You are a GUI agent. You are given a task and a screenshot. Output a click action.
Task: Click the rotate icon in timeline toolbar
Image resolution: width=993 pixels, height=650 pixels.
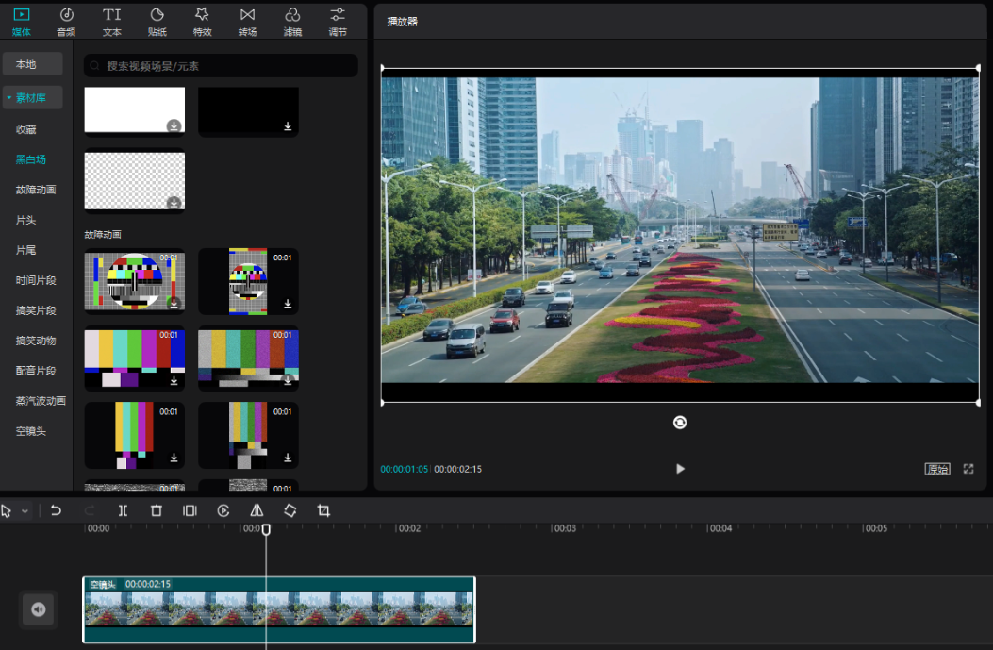pos(290,510)
